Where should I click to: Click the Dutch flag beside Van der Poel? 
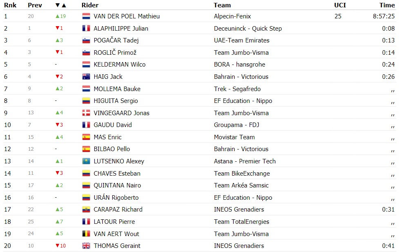[86, 16]
